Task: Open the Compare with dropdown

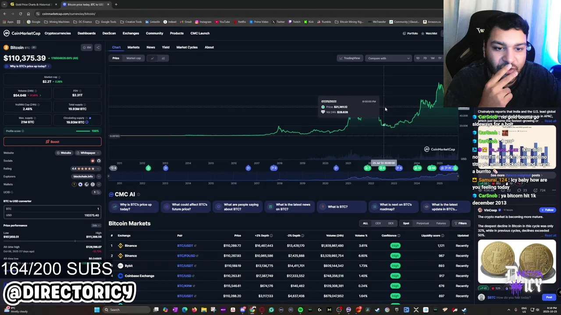Action: [388, 58]
